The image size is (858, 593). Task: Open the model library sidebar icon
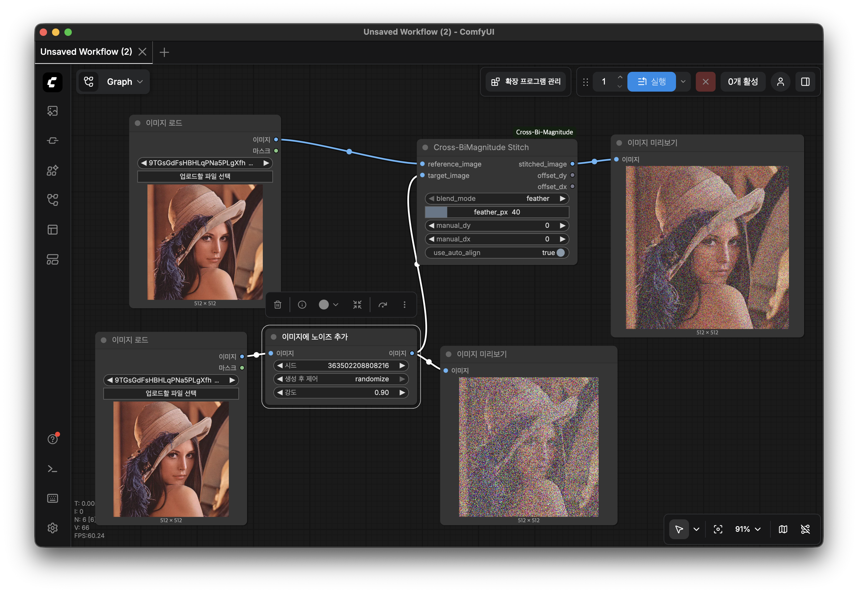[x=52, y=170]
